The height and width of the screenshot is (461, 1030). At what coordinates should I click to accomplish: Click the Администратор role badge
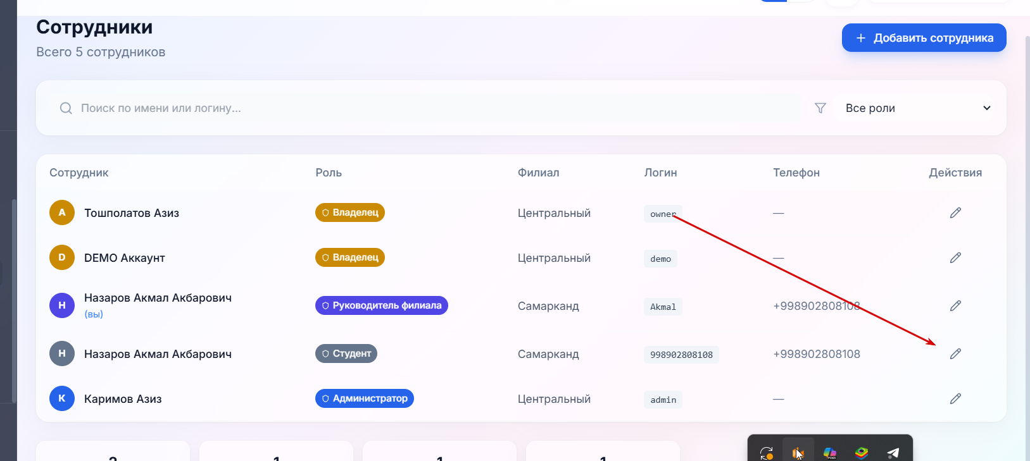(365, 398)
